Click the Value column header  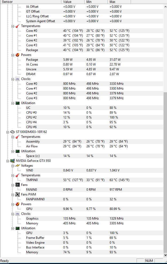tap(73, 2)
